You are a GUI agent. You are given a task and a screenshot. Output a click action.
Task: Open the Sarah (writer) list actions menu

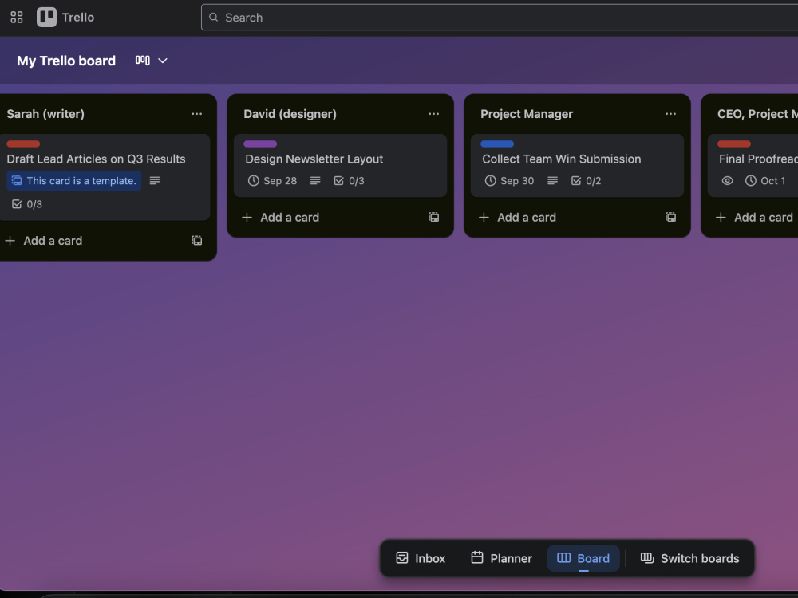click(x=197, y=114)
